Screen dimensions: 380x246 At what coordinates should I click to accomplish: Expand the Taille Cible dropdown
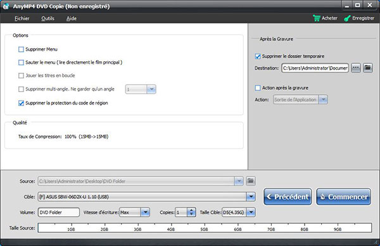click(x=251, y=212)
